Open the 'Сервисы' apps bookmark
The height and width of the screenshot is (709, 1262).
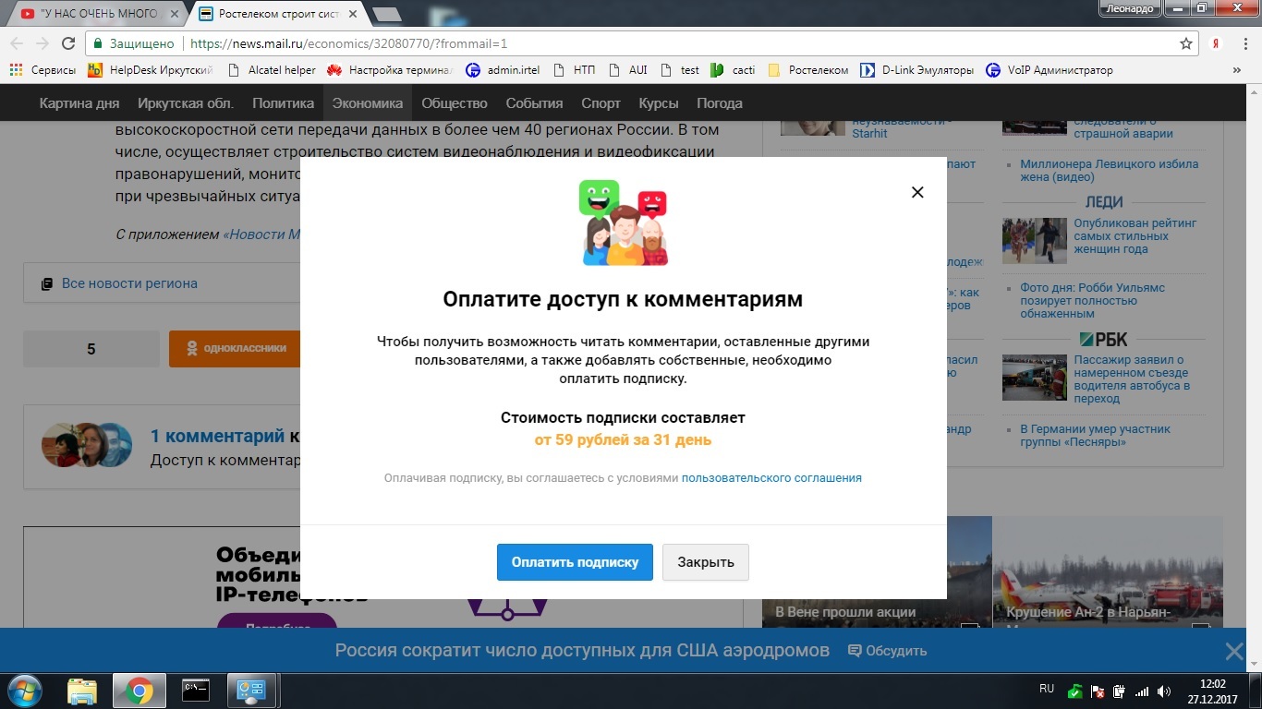(x=42, y=69)
